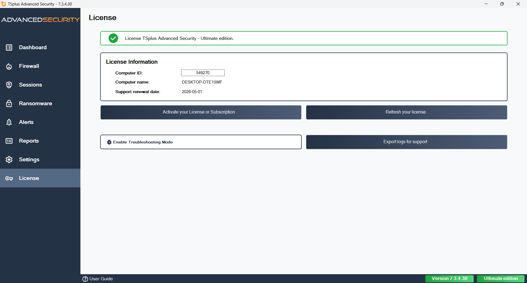
Task: Click the bug icon beside Troubleshooting Mode
Action: tap(109, 142)
